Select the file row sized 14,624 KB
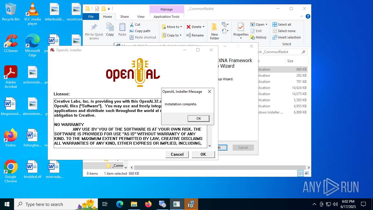 click(283, 88)
